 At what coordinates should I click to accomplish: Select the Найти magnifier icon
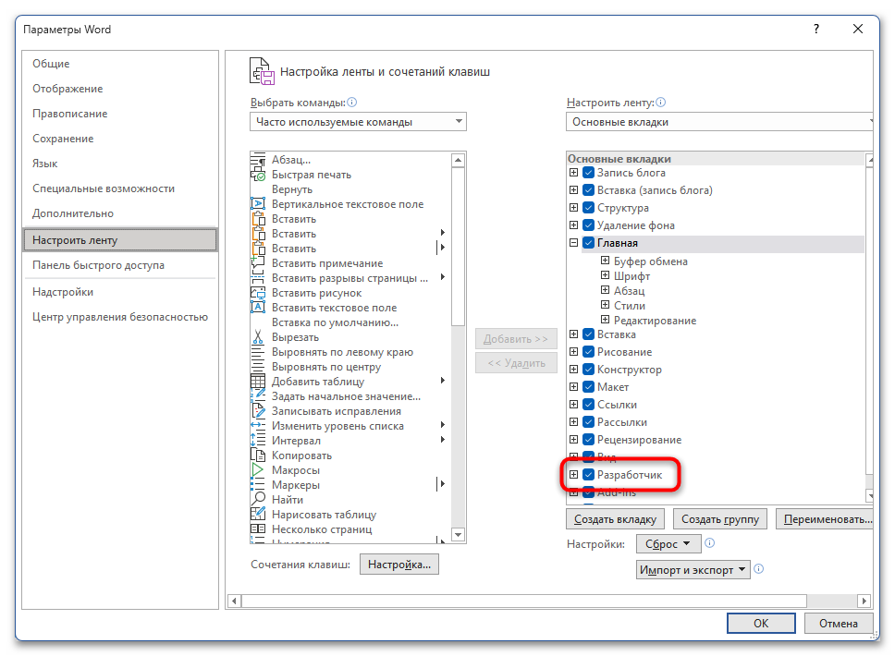[x=258, y=500]
